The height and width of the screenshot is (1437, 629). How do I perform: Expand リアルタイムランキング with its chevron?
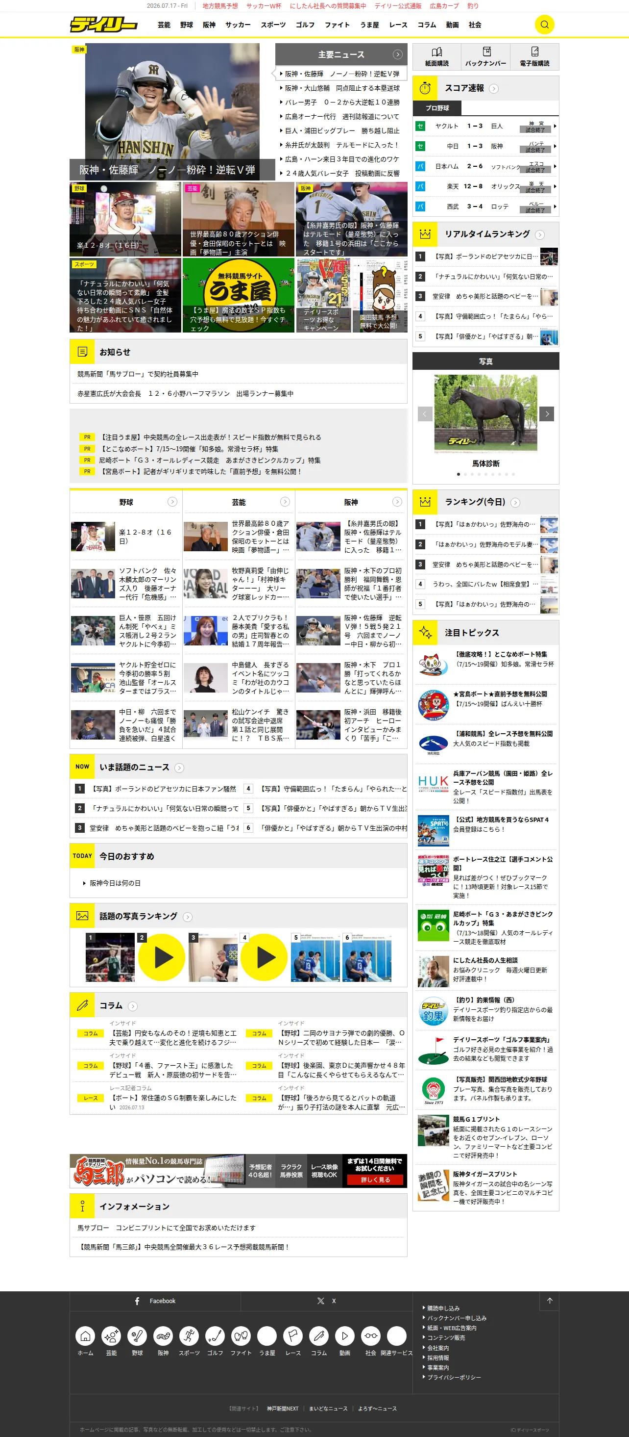(539, 235)
